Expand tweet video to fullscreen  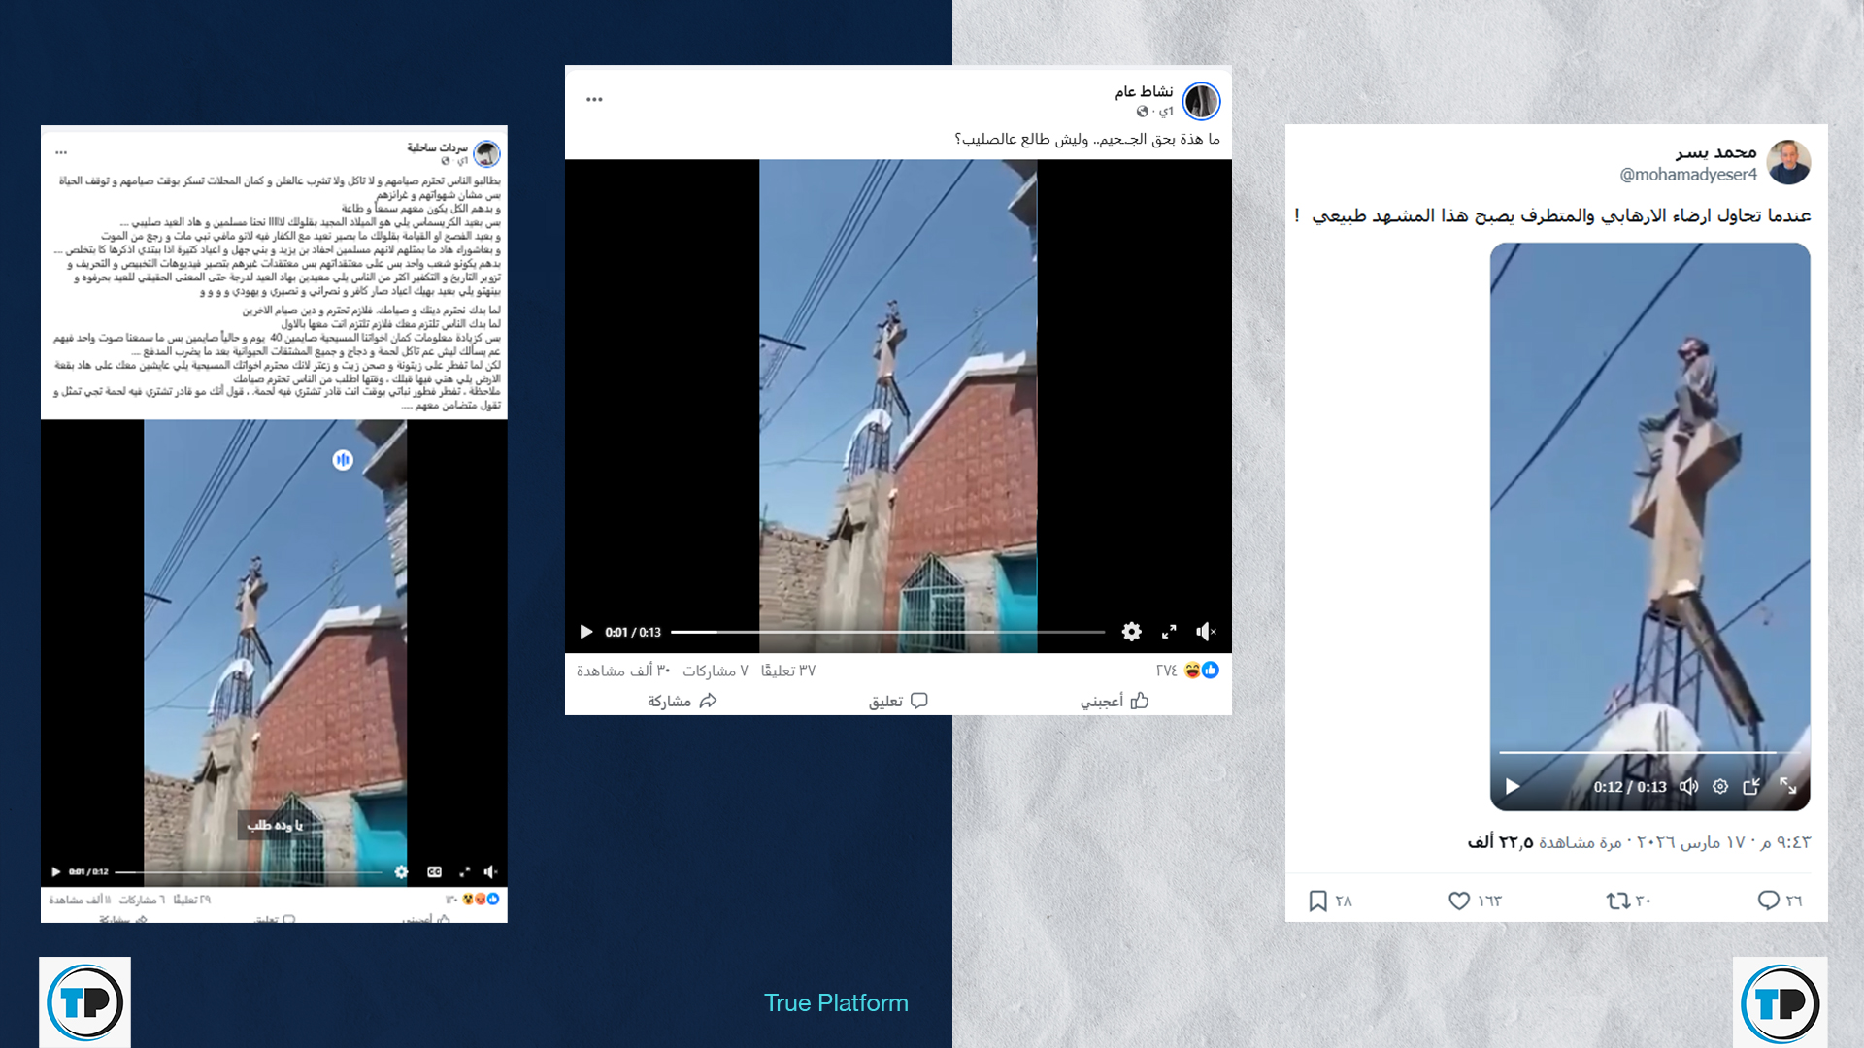pyautogui.click(x=1787, y=786)
